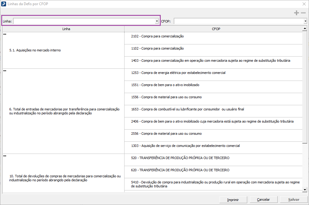Click the minus icon to remove line
Image resolution: width=309 pixels, height=205 pixels.
[x=303, y=13]
